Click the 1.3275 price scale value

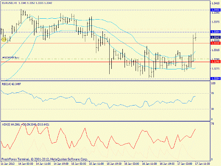coord(215,69)
